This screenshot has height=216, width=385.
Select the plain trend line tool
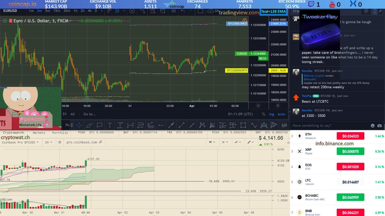[181, 125]
